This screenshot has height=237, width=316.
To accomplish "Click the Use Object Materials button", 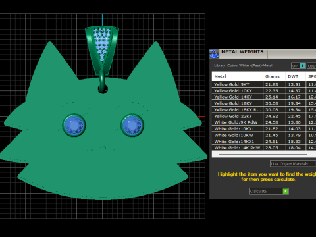I will (293, 164).
